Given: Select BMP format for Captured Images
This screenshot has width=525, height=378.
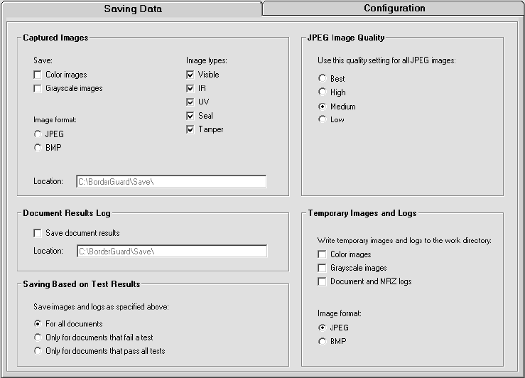Looking at the screenshot, I should pos(38,148).
